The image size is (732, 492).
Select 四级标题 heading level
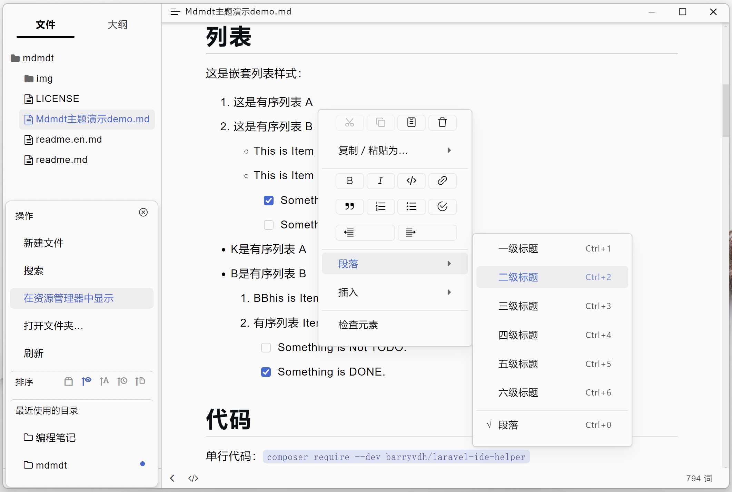tap(552, 335)
